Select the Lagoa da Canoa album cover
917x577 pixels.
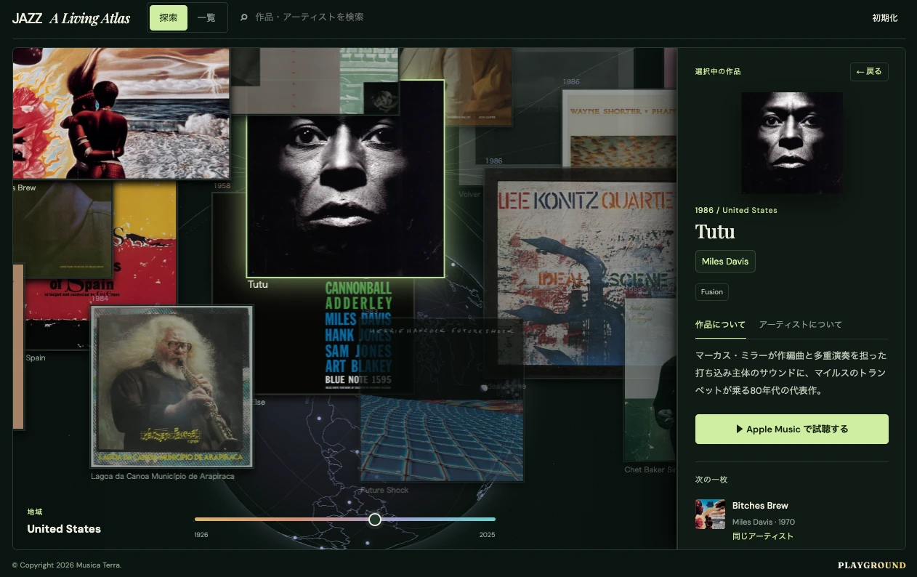click(x=171, y=386)
